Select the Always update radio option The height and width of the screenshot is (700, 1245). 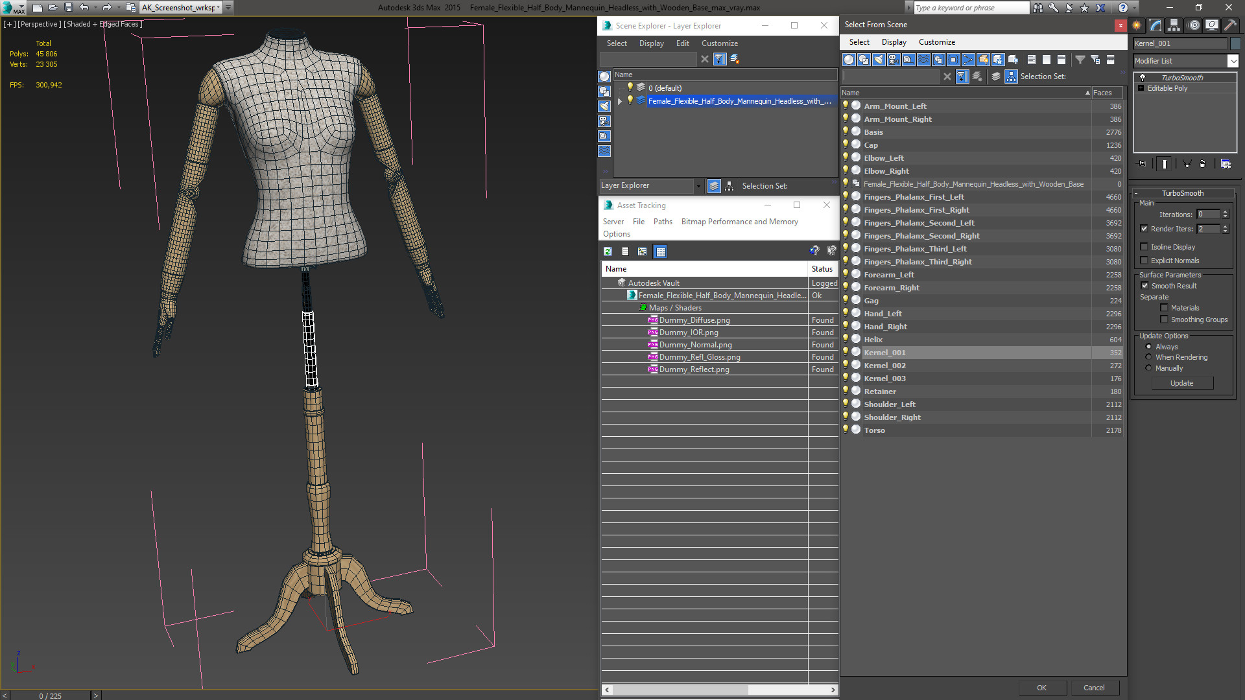click(x=1148, y=347)
